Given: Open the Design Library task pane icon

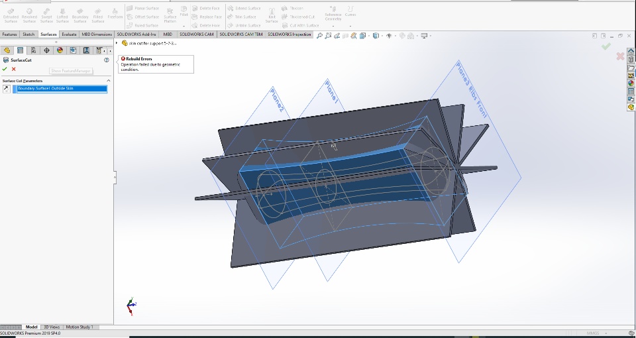Looking at the screenshot, I should (631, 60).
